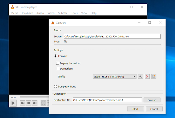Click the elapsed time label --:--
This screenshot has width=175, height=118.
[x=13, y=97]
